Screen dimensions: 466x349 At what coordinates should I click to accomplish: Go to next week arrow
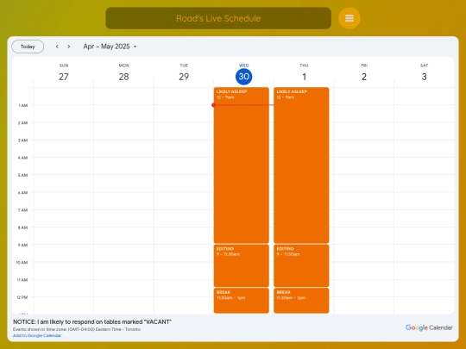(69, 47)
